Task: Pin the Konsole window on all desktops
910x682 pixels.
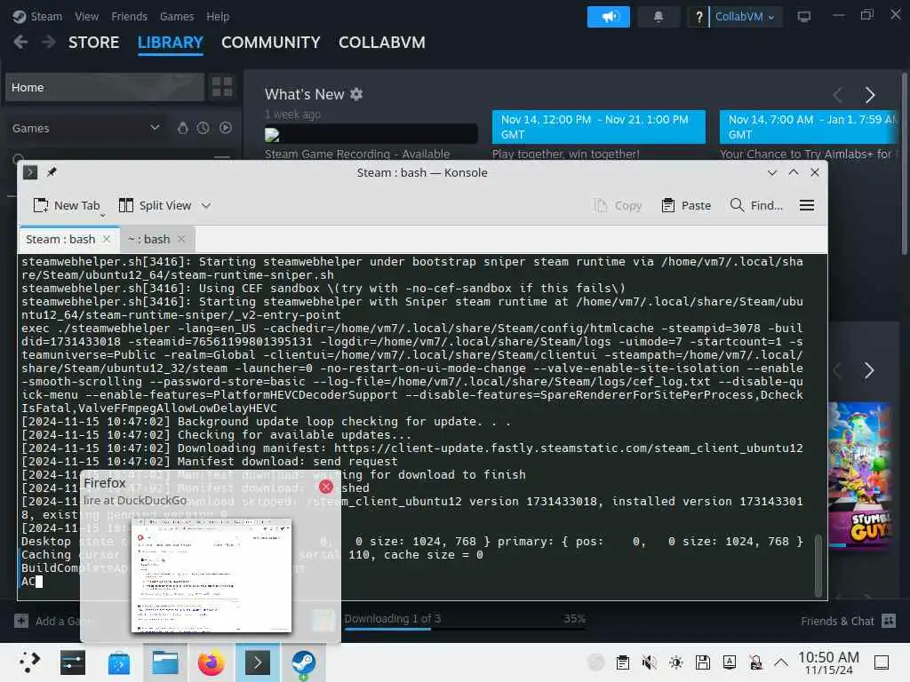Action: click(52, 172)
